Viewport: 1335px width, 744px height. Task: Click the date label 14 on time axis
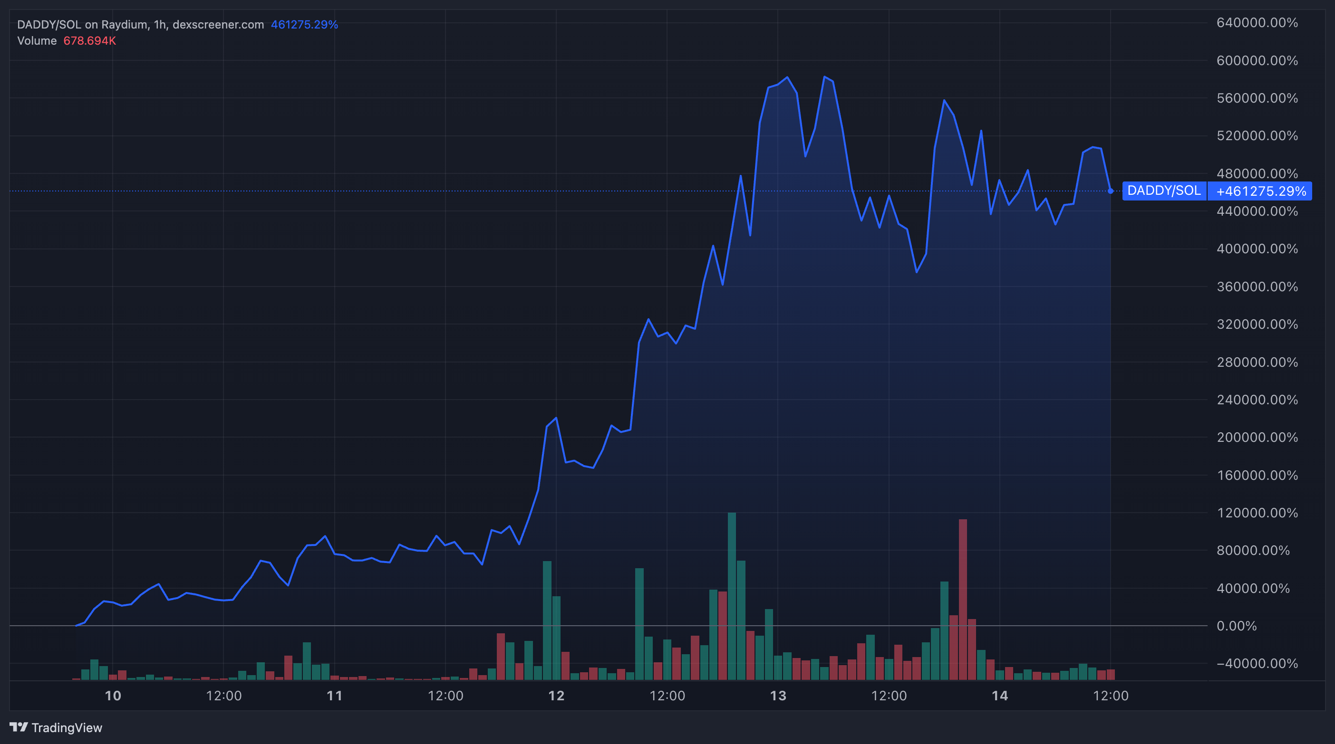1000,696
